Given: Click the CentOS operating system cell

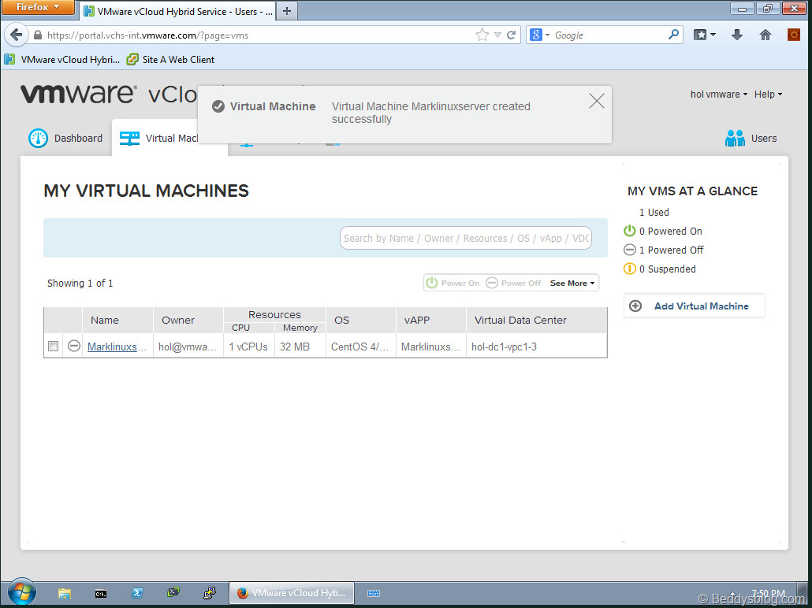Looking at the screenshot, I should point(361,347).
